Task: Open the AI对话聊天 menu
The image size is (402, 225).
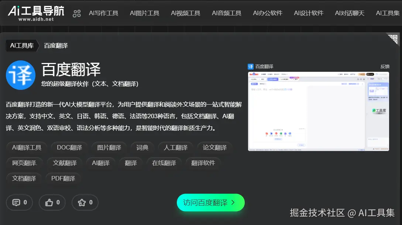Action: (350, 13)
